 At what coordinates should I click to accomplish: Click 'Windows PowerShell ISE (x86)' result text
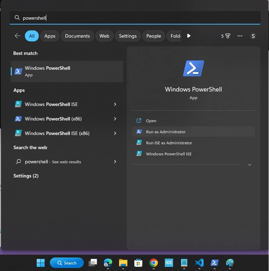click(x=57, y=133)
